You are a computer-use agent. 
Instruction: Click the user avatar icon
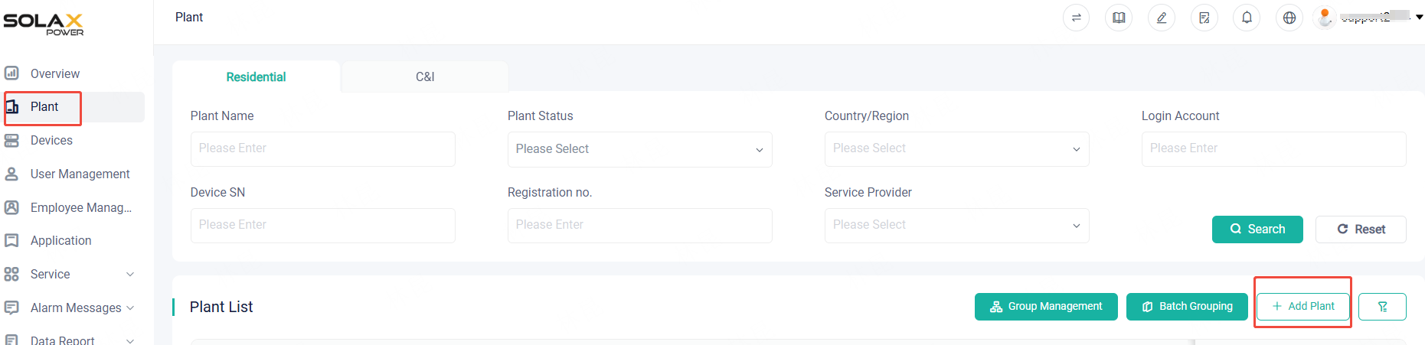point(1325,17)
